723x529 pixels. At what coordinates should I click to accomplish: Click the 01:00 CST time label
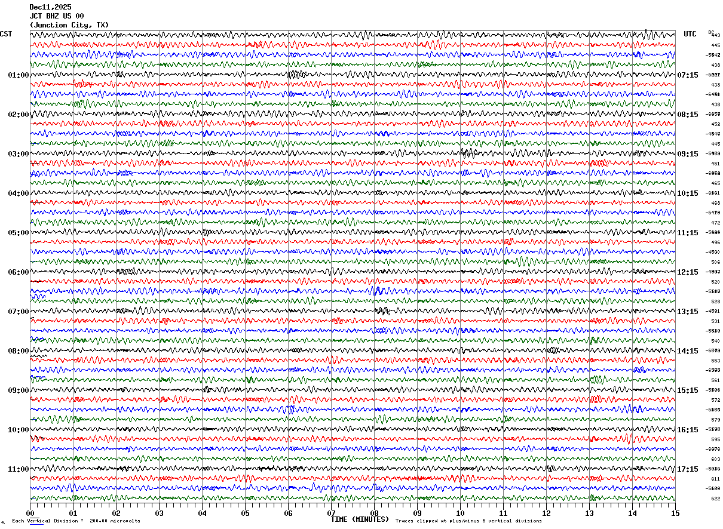coord(19,75)
